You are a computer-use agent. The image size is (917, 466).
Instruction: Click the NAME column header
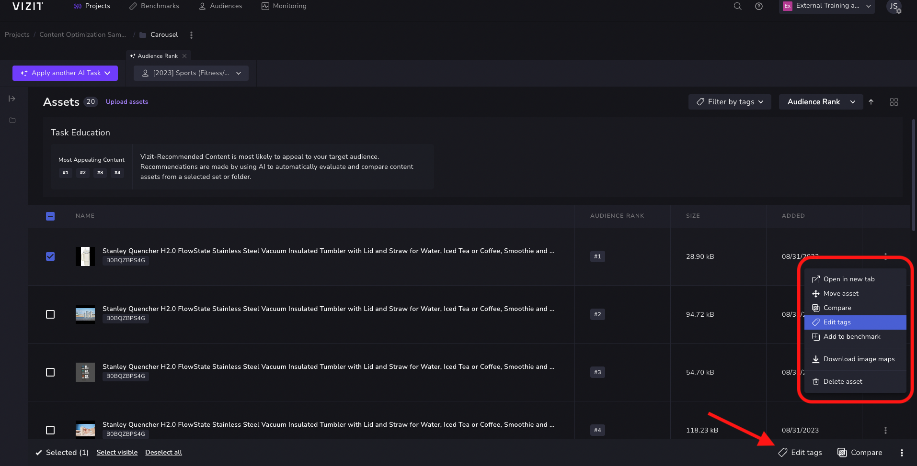(85, 216)
